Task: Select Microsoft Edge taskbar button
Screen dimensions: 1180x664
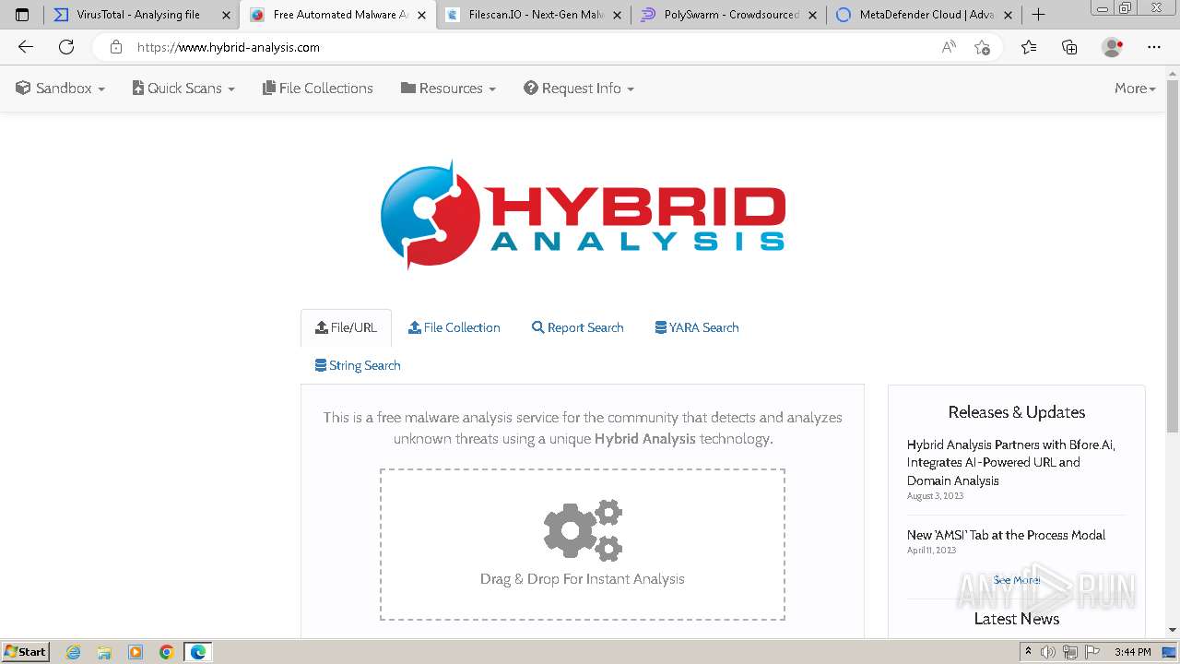Action: 198,652
